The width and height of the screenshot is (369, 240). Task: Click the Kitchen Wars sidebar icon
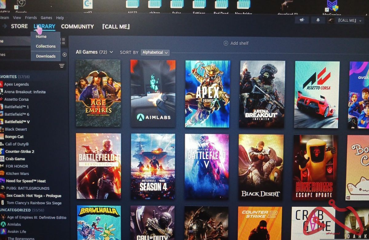click(2, 173)
